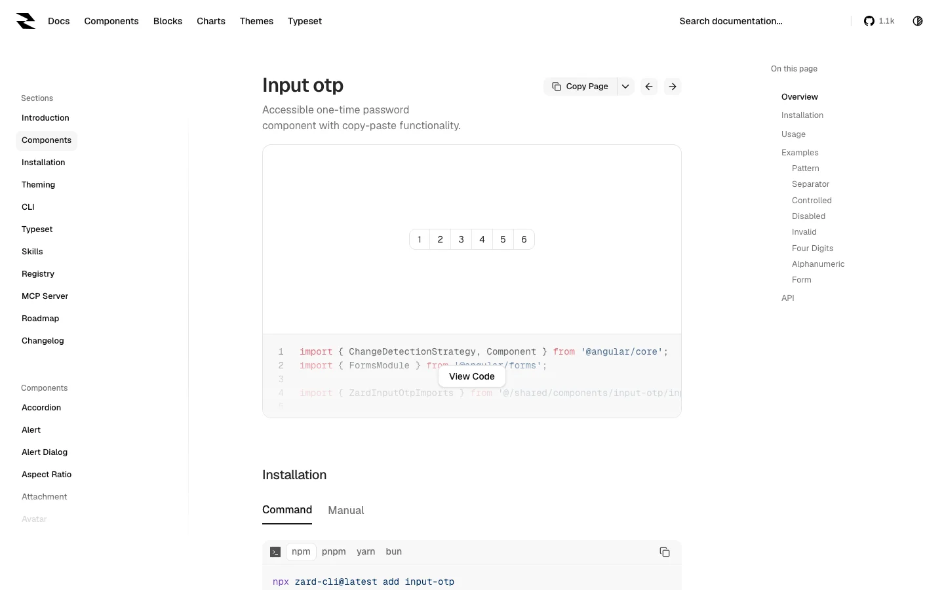Jump to Separator in On this page

(x=810, y=184)
